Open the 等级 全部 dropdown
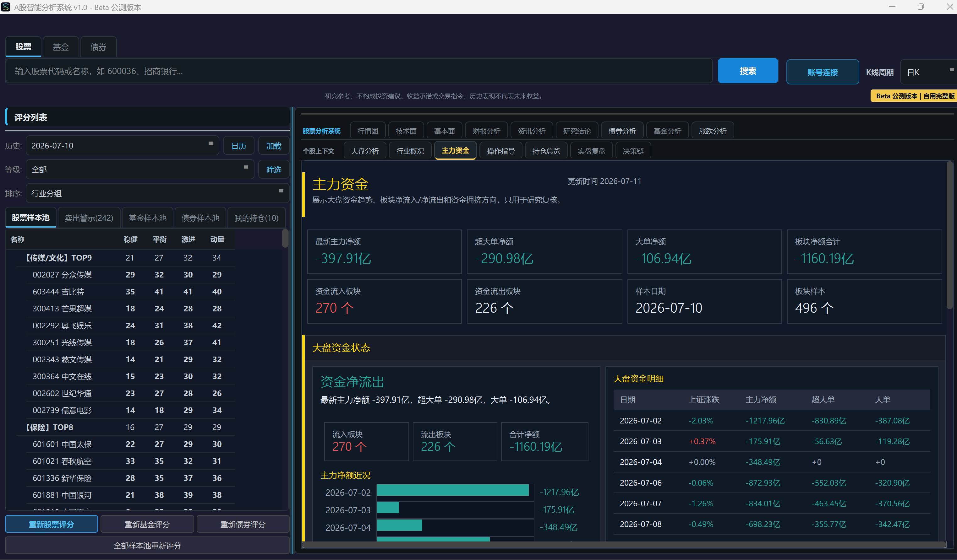The image size is (957, 560). pyautogui.click(x=140, y=169)
